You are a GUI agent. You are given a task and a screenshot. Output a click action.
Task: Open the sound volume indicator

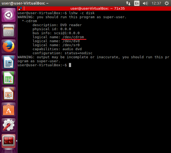(145, 3)
